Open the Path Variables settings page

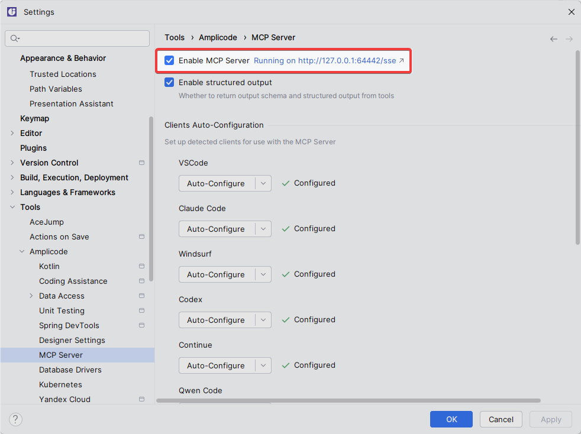click(56, 89)
